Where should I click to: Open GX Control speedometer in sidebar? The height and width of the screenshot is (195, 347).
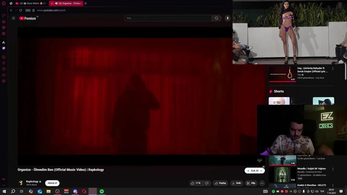pyautogui.click(x=4, y=16)
